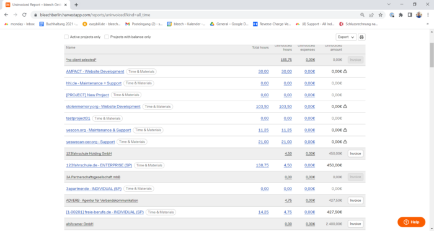Open Support - All Ind... bookmark
Viewport: 434px width, 231px height.
(315, 24)
